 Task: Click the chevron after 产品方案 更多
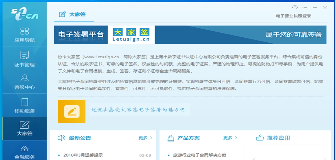click(x=236, y=138)
